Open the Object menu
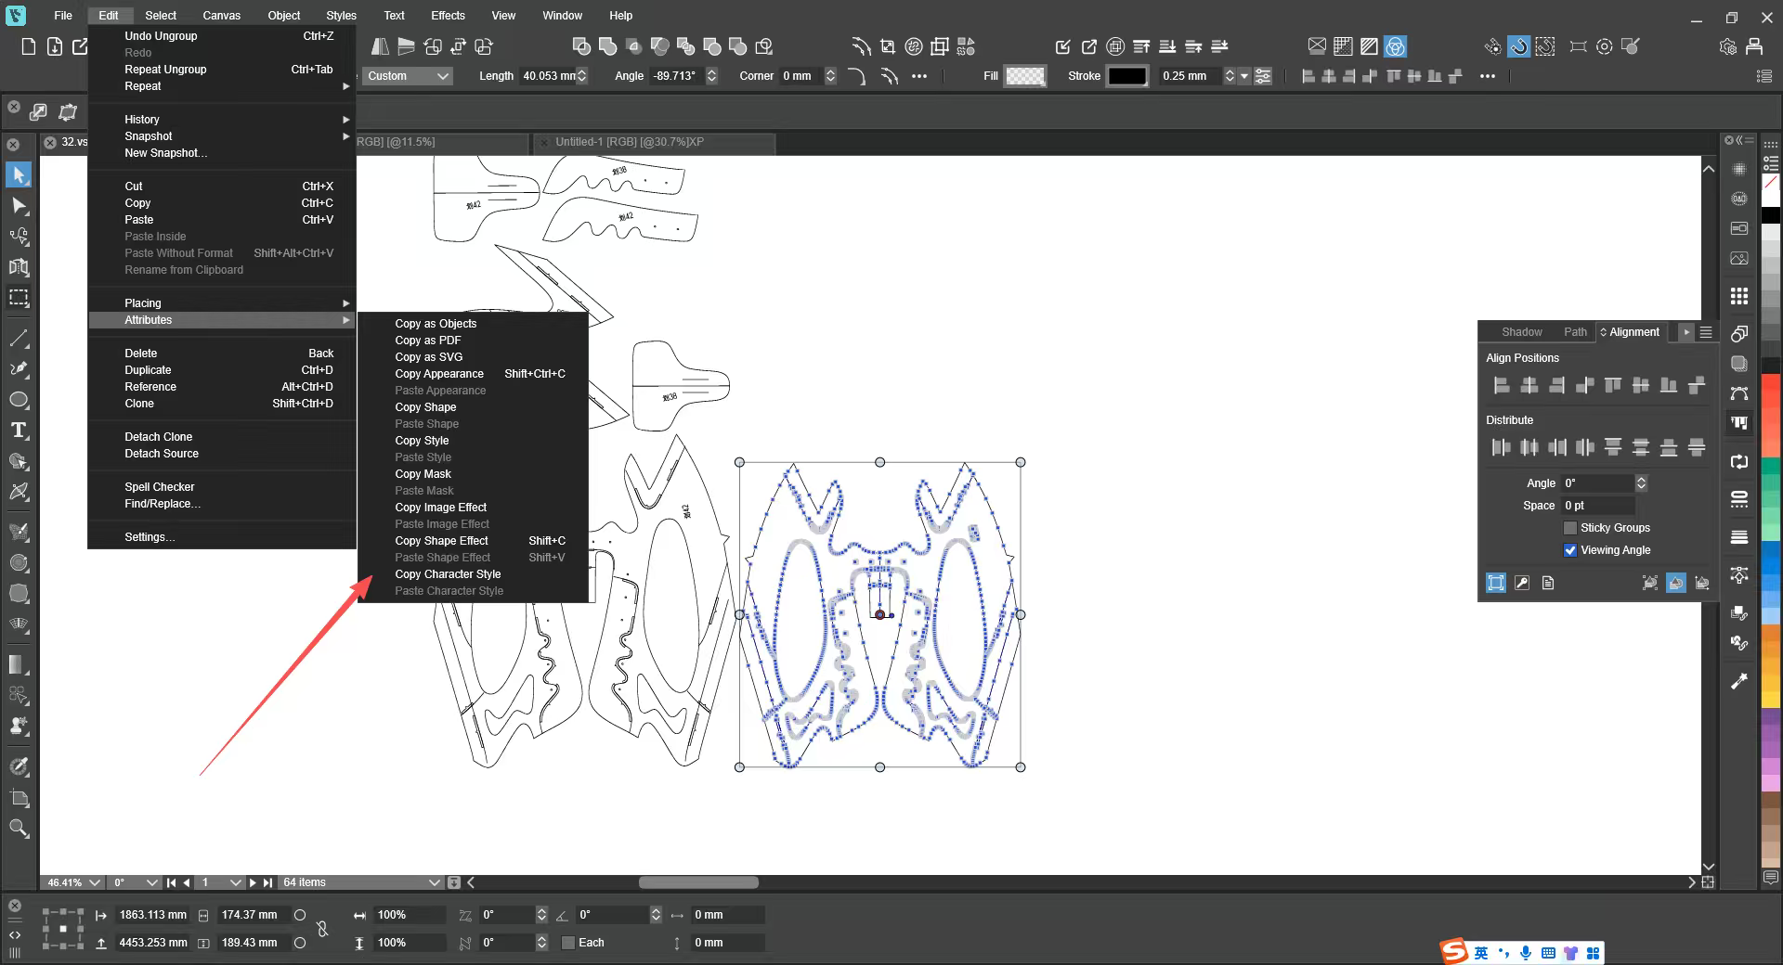This screenshot has height=965, width=1783. click(283, 16)
